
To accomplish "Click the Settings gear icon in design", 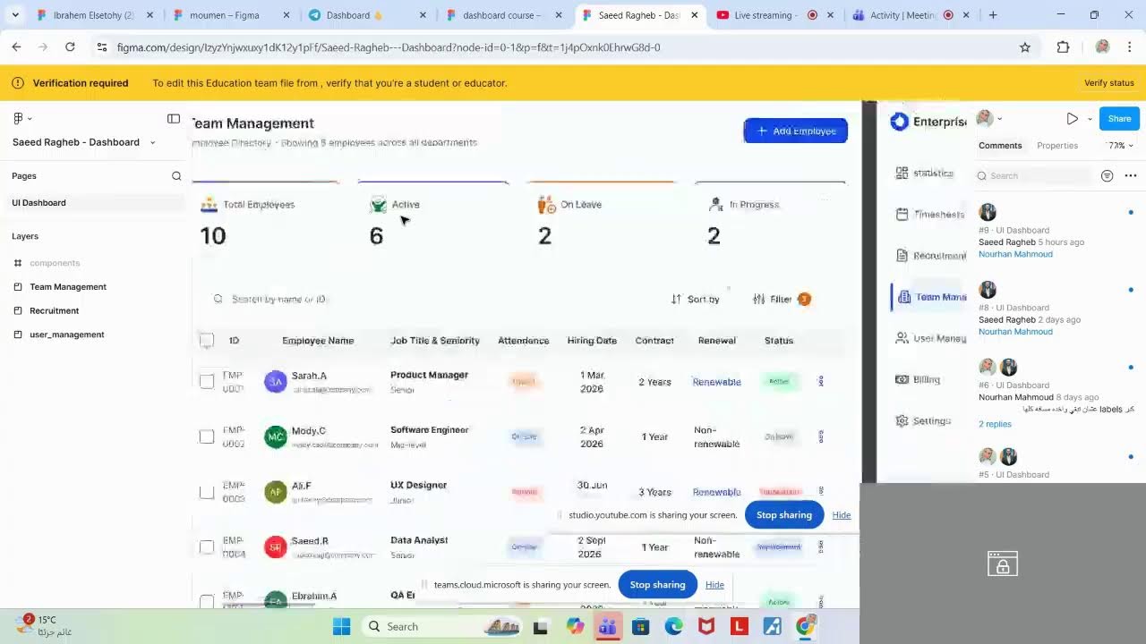I will pos(902,420).
